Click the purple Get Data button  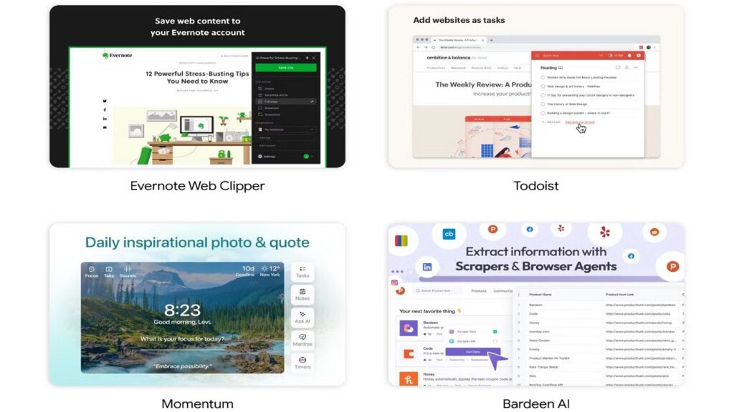click(x=473, y=352)
